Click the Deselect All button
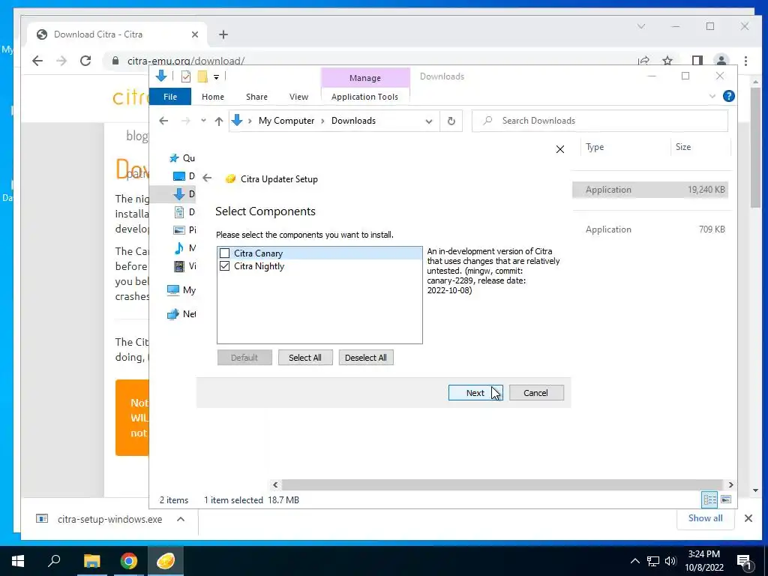This screenshot has width=768, height=576. coord(365,358)
